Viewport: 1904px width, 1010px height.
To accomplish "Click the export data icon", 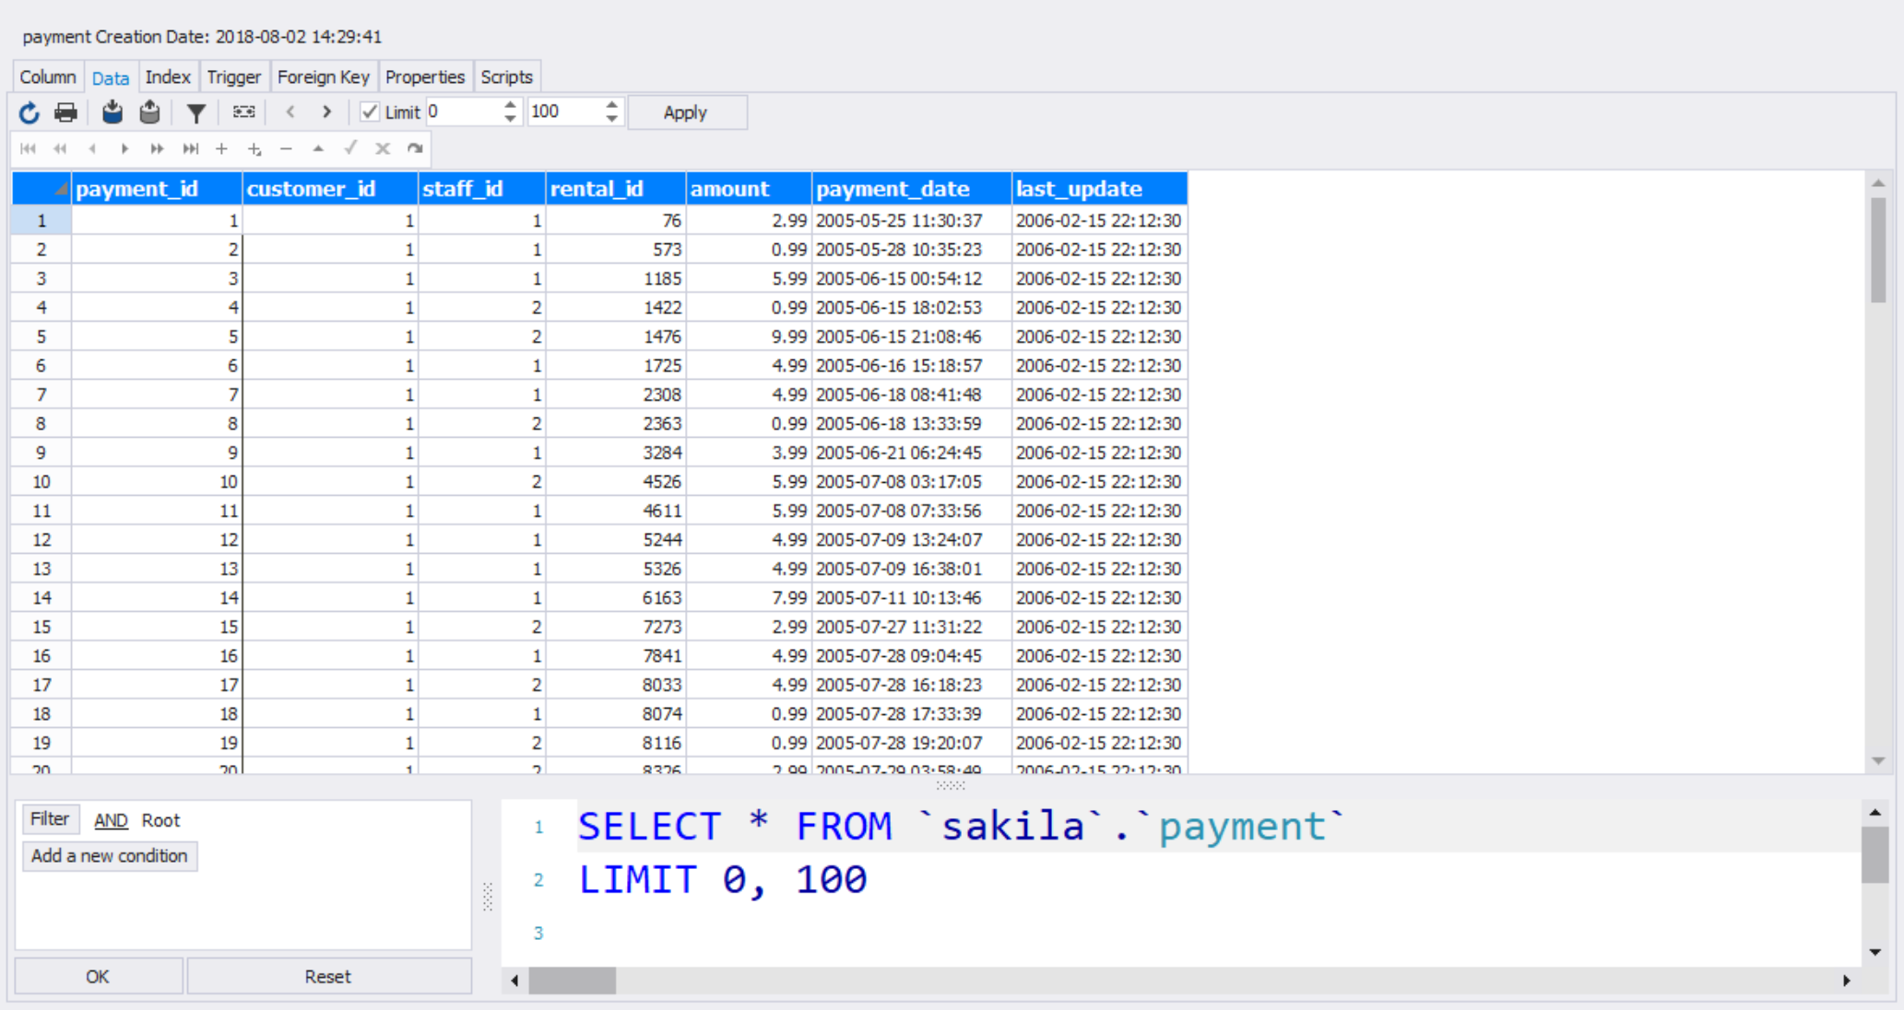I will click(149, 112).
